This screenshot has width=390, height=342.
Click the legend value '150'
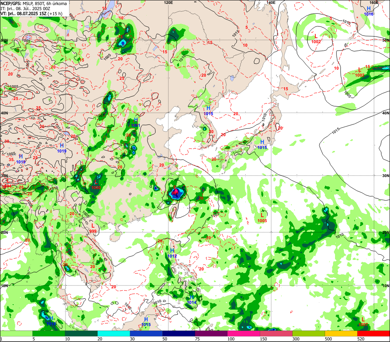coord(263,339)
